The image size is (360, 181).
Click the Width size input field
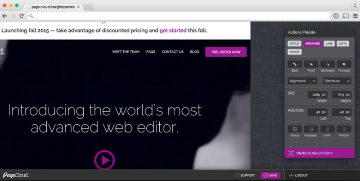[318, 95]
